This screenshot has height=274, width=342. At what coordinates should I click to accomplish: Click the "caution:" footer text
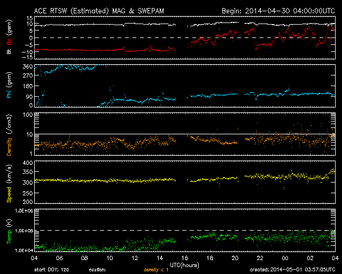click(x=97, y=270)
